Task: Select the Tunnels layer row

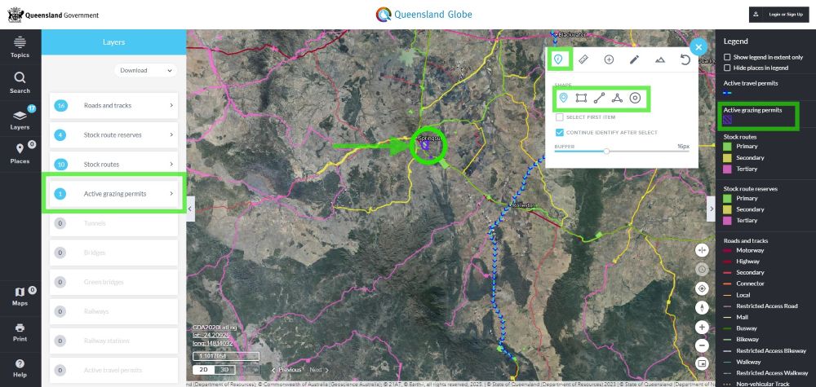Action: tap(113, 223)
